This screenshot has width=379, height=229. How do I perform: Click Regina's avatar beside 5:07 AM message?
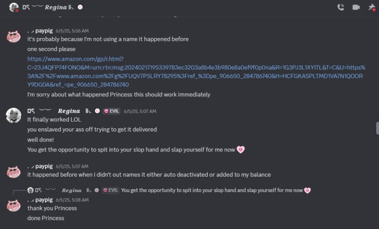pyautogui.click(x=13, y=116)
